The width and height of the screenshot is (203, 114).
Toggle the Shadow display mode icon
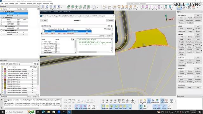(x=149, y=101)
